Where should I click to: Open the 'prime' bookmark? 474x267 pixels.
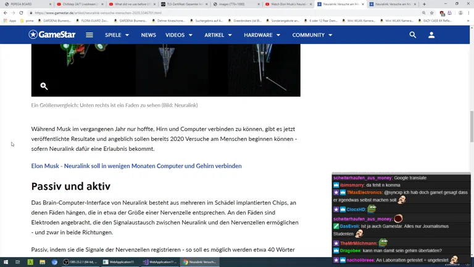click(x=27, y=20)
